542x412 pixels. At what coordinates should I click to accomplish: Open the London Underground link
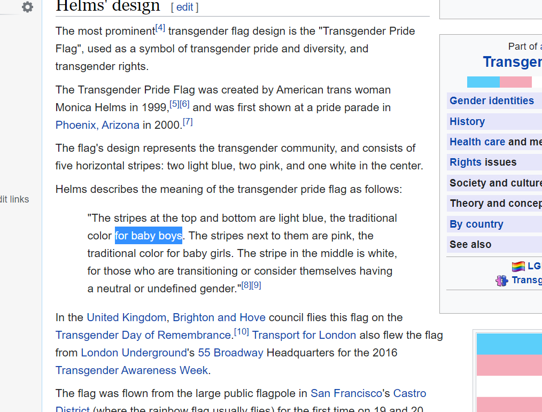tap(134, 353)
